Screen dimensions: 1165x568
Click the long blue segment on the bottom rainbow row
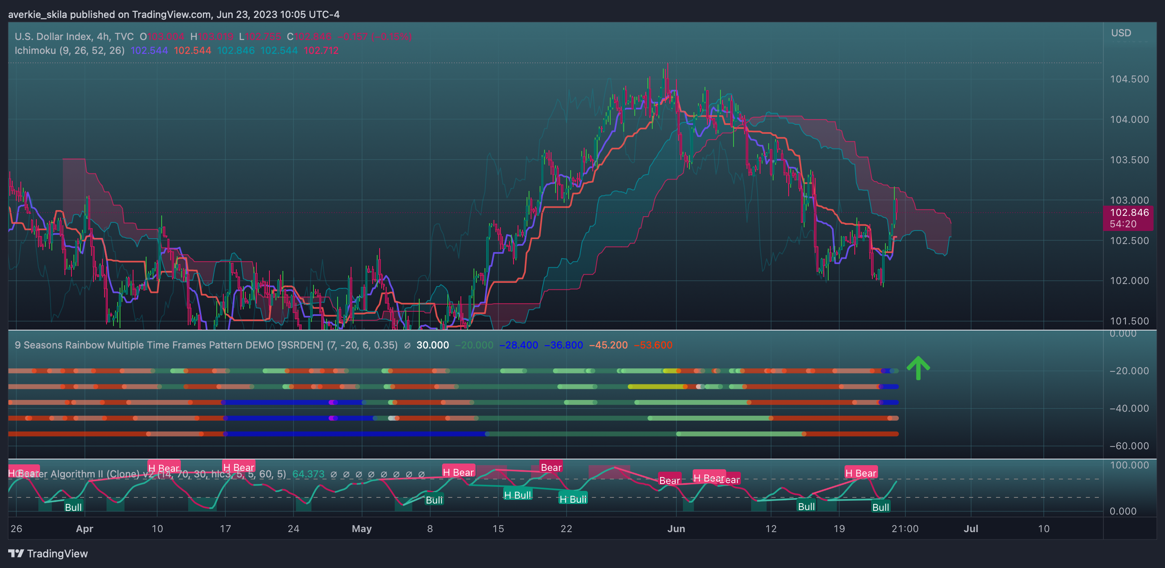(356, 434)
